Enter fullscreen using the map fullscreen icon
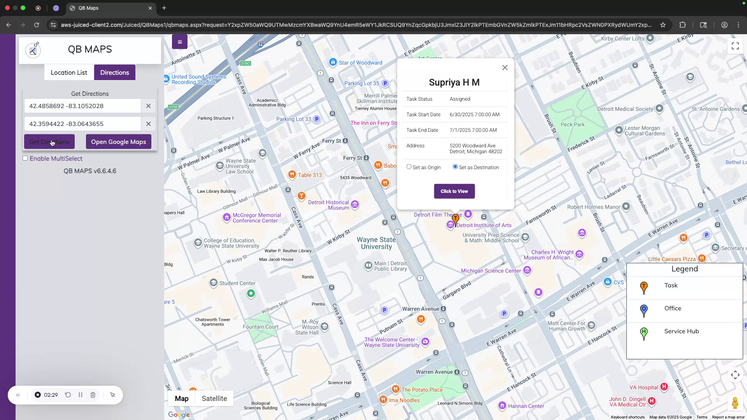 pos(735,45)
